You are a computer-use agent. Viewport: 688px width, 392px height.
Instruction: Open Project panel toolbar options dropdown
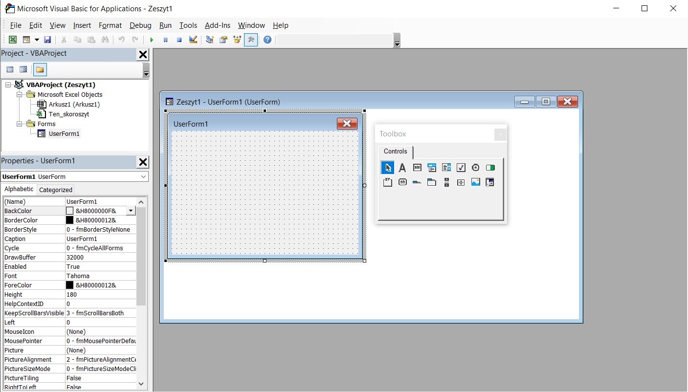click(x=146, y=70)
